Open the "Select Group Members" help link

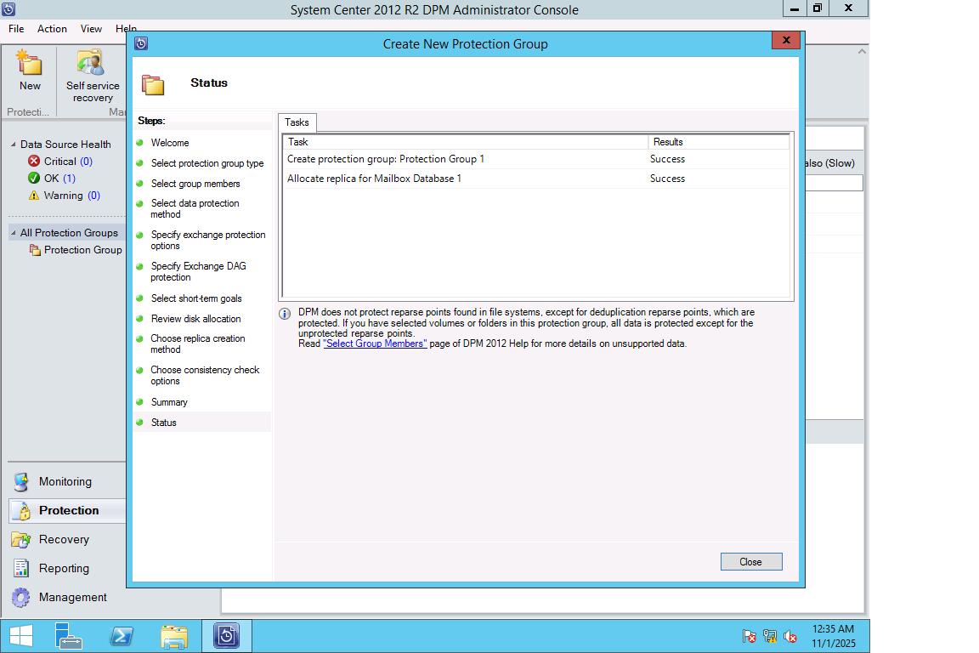376,344
